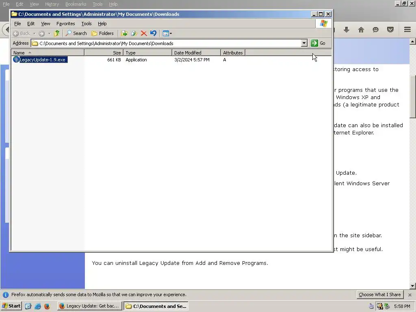Image resolution: width=416 pixels, height=312 pixels.
Task: Click the Application type cell
Action: coord(136,60)
